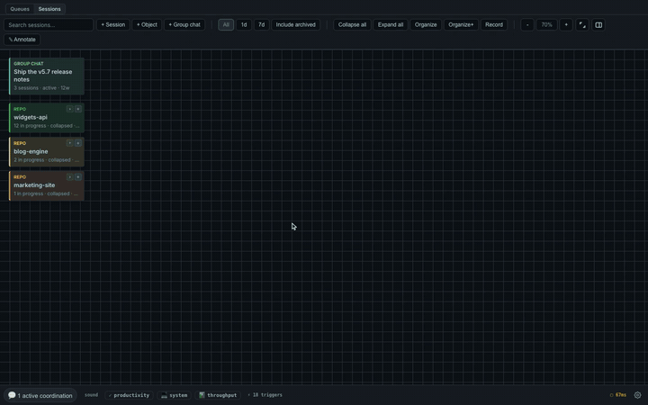This screenshot has height=405, width=648.
Task: Click '2 in progress' status on blog-engine
Action: (x=29, y=160)
